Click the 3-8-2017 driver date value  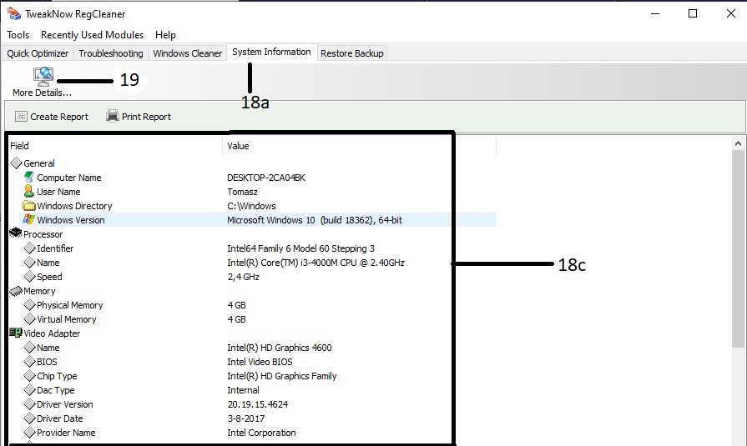[x=246, y=418]
